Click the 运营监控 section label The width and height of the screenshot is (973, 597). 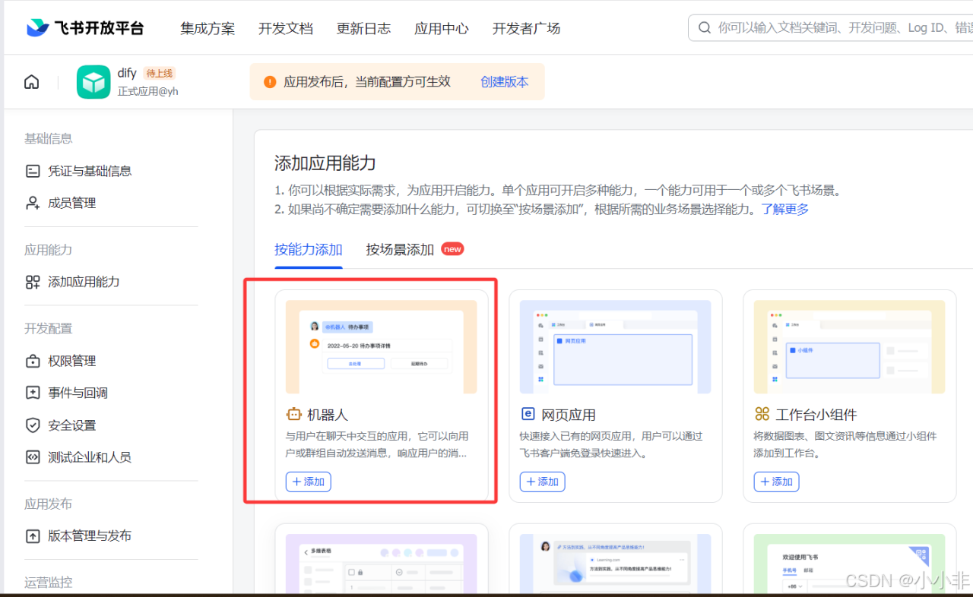(49, 583)
